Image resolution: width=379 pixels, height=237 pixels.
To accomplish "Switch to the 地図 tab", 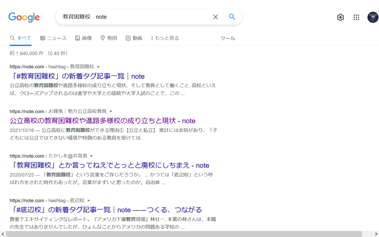I will coord(109,38).
